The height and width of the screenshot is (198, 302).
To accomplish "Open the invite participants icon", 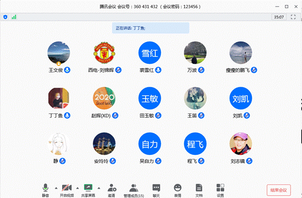I will coord(112,188).
